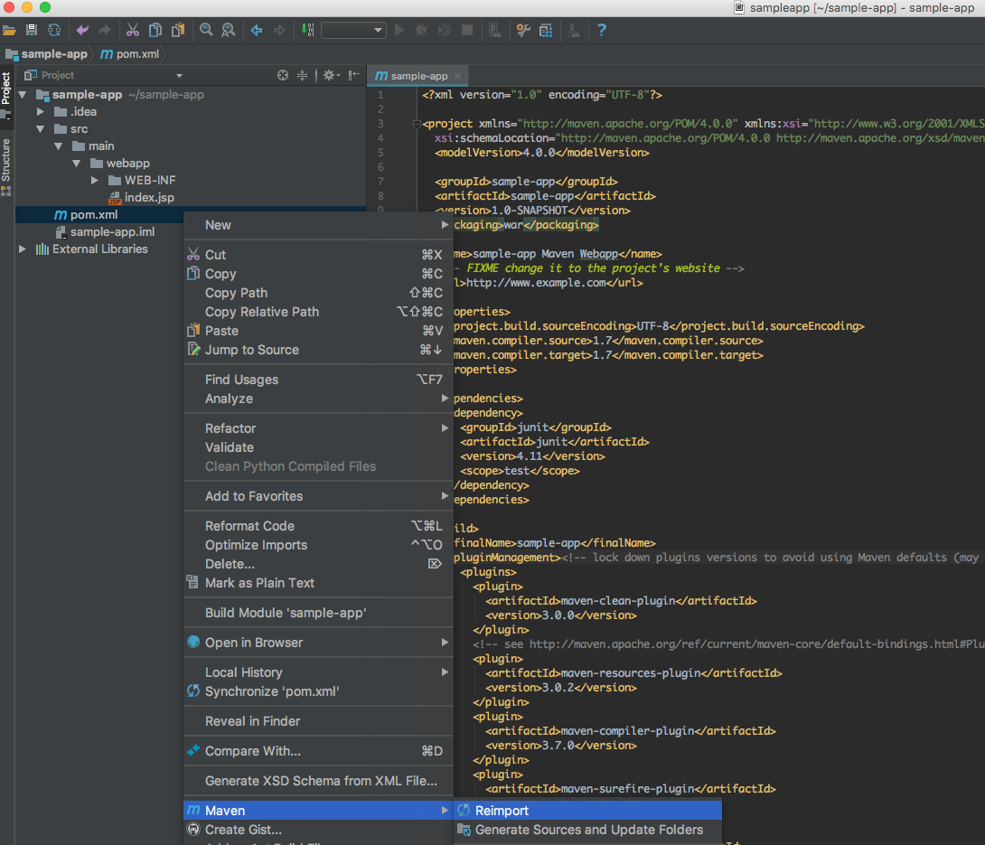985x845 pixels.
Task: Choose Reimport from the Maven submenu
Action: coord(502,811)
